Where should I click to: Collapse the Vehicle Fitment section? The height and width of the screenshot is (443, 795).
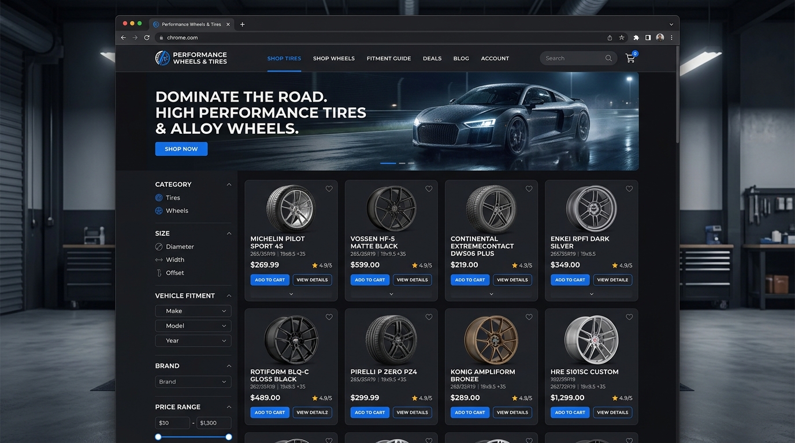point(229,296)
